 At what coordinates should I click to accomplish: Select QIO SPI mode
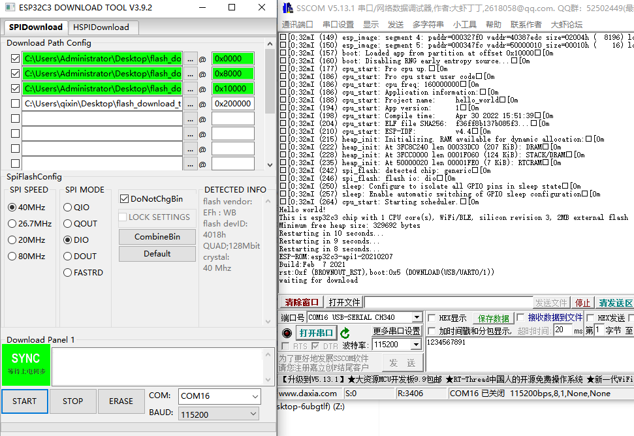click(67, 208)
